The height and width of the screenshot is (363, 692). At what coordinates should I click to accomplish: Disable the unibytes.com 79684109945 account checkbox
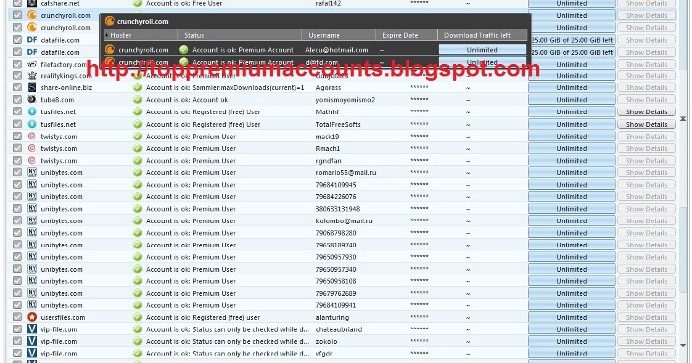17,184
